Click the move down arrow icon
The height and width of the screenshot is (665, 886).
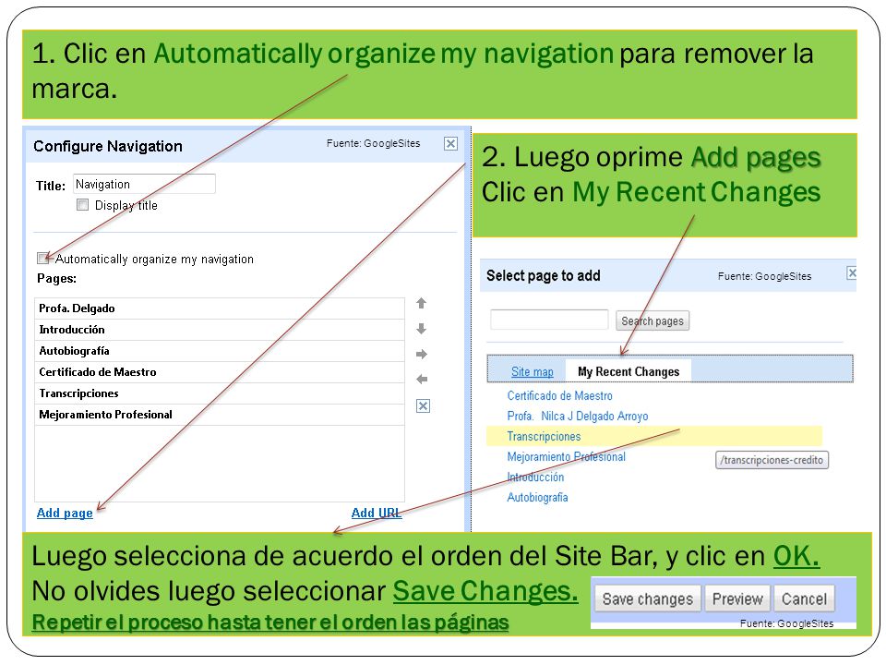coord(421,329)
